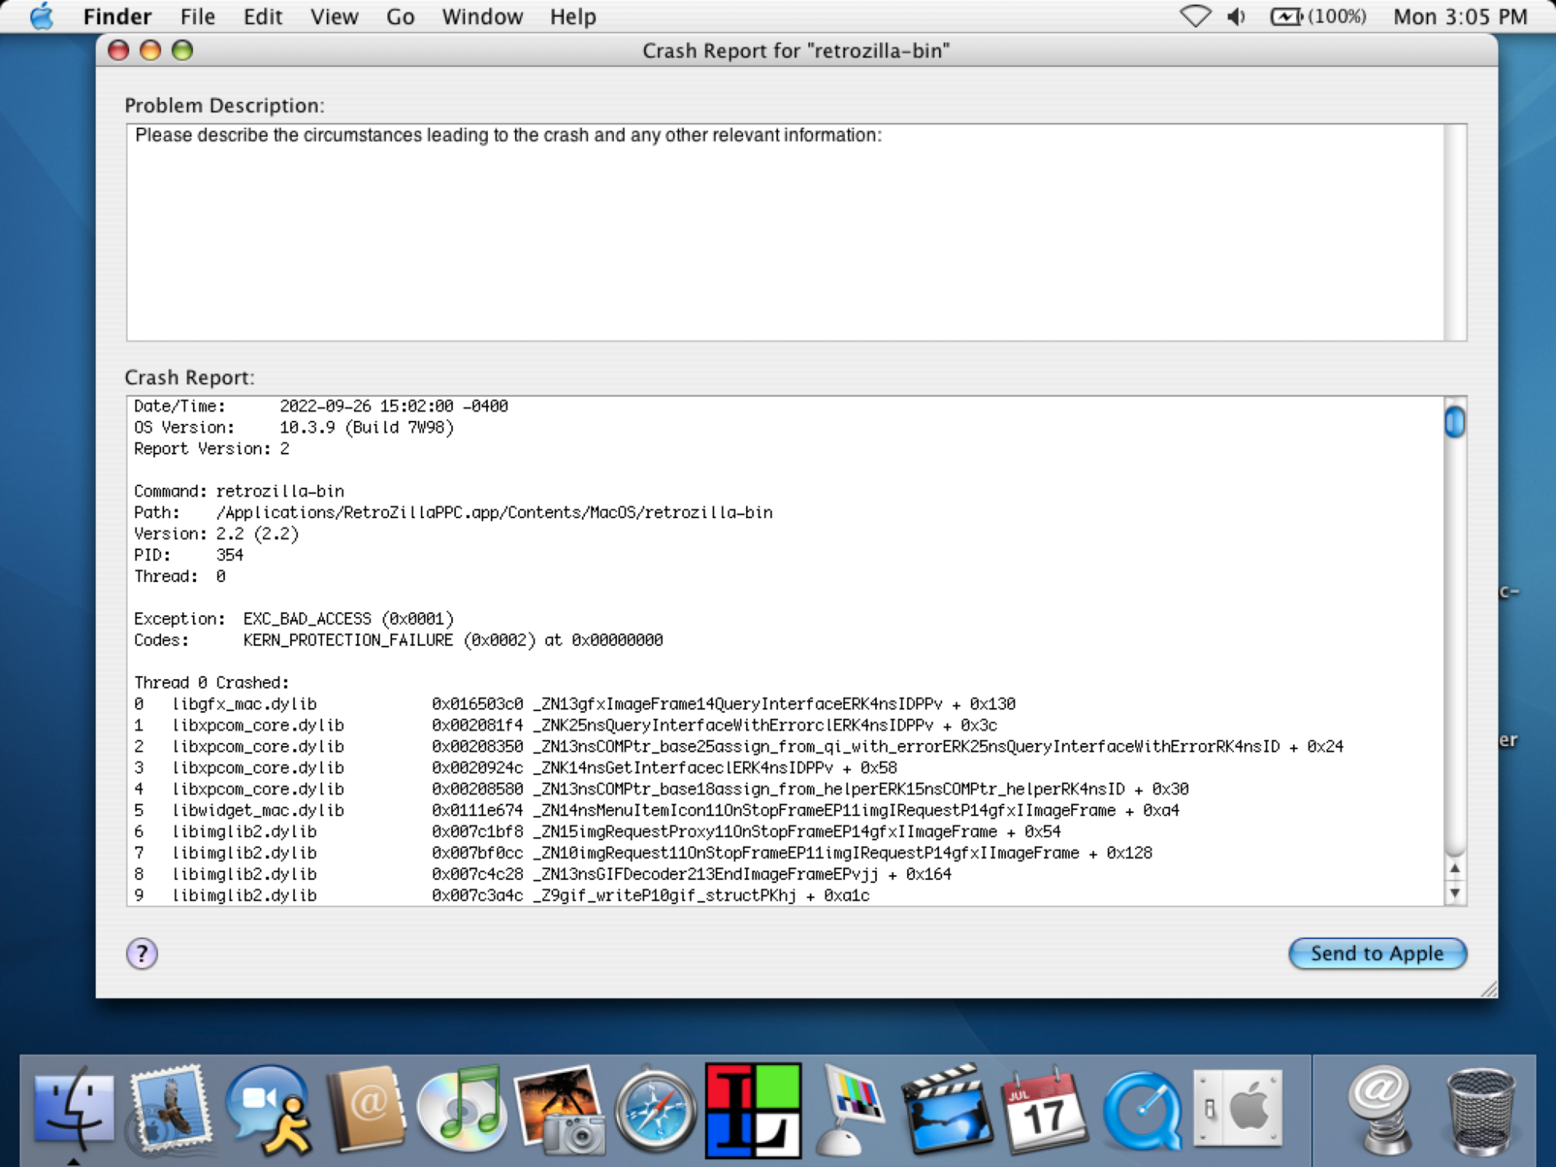Open System Preferences in the Dock
This screenshot has width=1556, height=1167.
1238,1108
